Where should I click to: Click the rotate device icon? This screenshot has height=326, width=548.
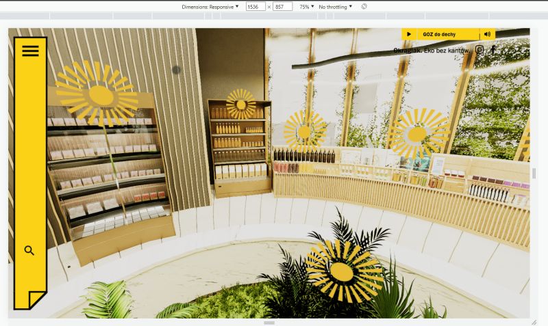pos(364,6)
